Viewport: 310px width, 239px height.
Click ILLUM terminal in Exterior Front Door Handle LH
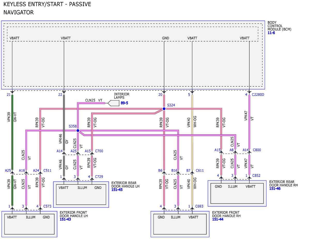pyautogui.click(x=30, y=217)
